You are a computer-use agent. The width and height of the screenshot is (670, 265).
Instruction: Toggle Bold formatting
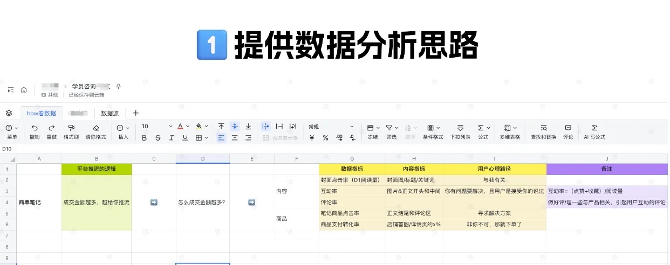pyautogui.click(x=144, y=138)
